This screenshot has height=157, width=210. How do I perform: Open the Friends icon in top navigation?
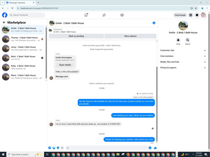pyautogui.click(x=104, y=15)
